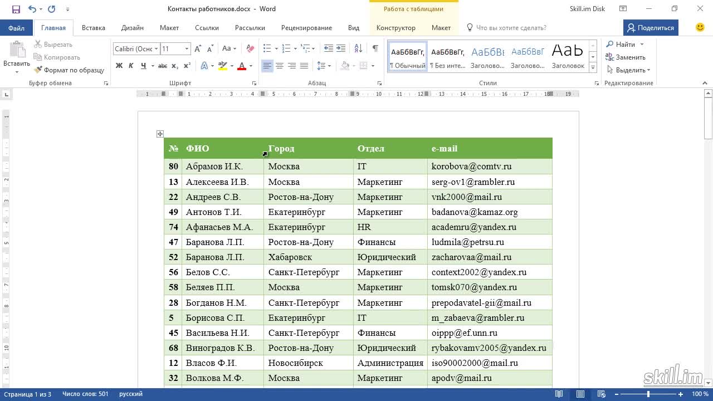Viewport: 713px width, 401px height.
Task: Customize Quick Access Toolbar dropdown
Action: click(67, 9)
